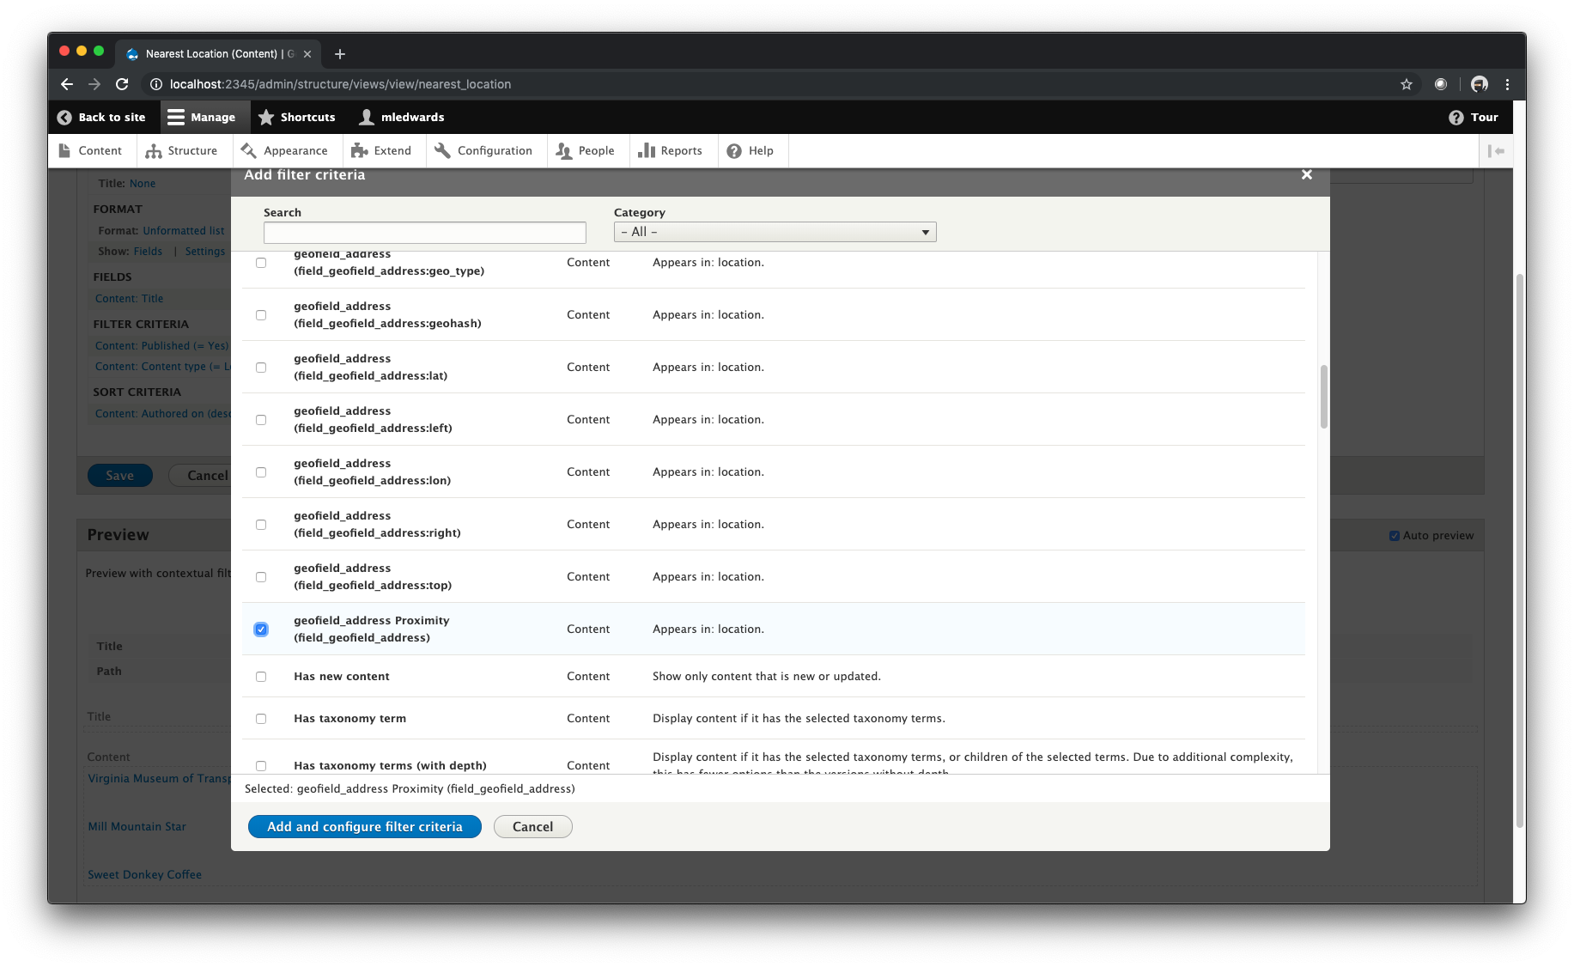Open the Configuration menu item
The height and width of the screenshot is (967, 1574).
coord(483,151)
